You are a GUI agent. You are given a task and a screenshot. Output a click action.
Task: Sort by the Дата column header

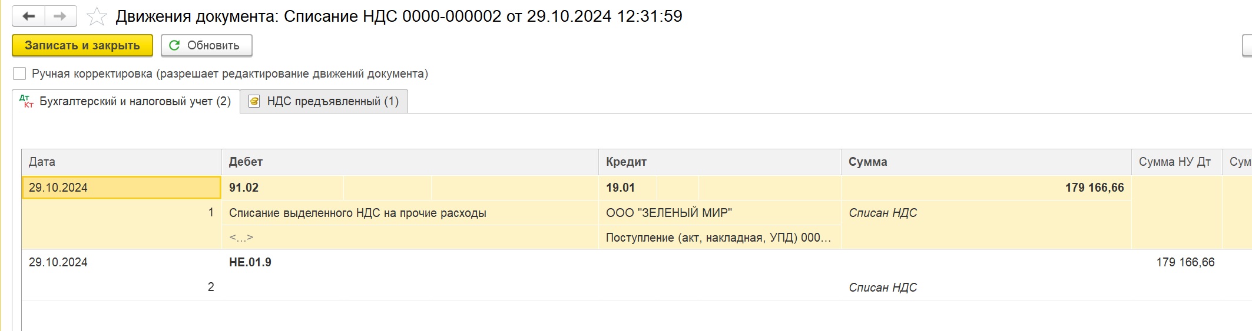(x=121, y=162)
